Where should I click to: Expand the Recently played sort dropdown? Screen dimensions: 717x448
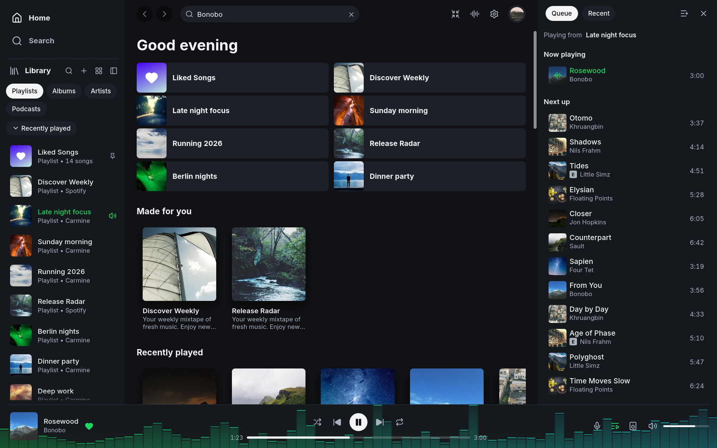click(x=41, y=128)
